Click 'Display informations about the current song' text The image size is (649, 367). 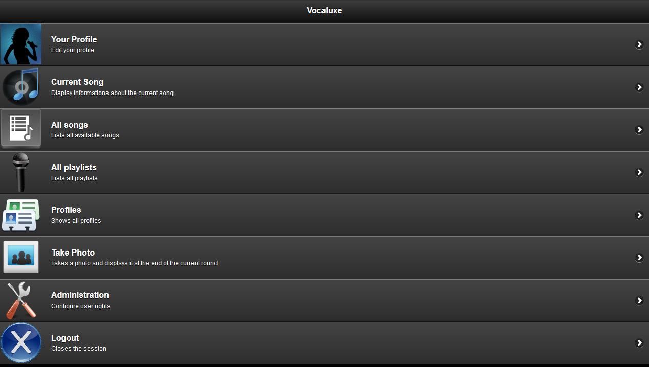click(112, 93)
